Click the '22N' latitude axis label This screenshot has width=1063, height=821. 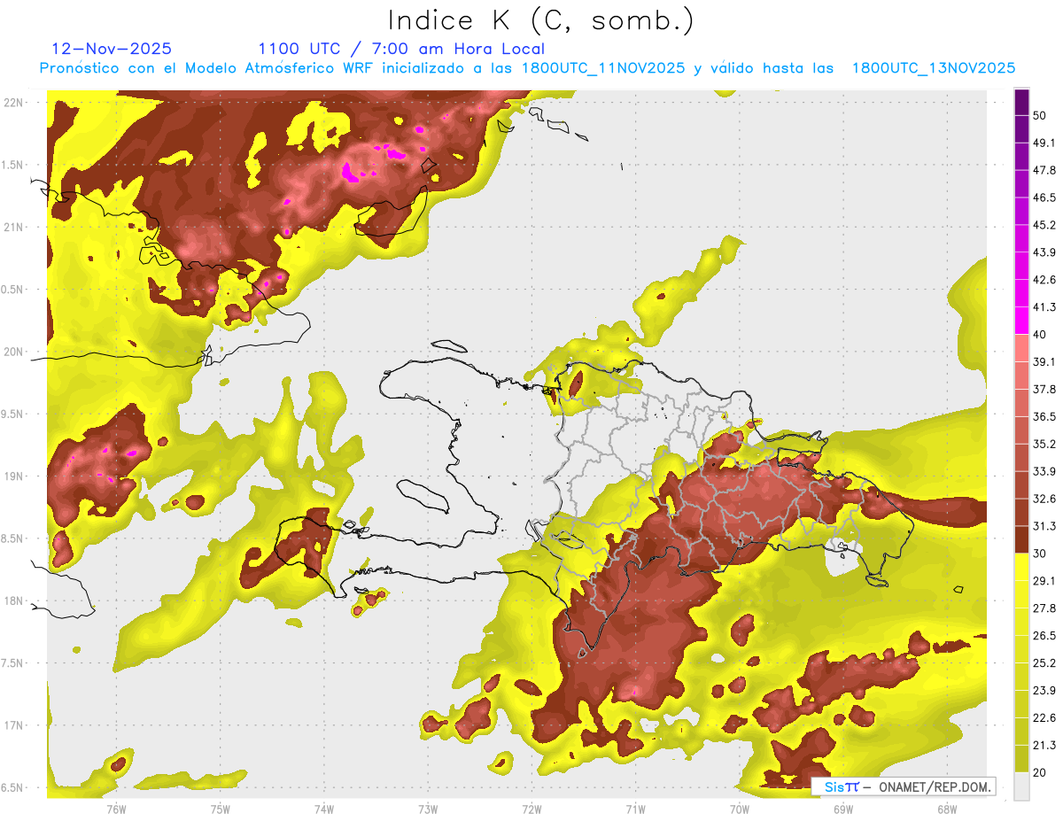pos(13,102)
